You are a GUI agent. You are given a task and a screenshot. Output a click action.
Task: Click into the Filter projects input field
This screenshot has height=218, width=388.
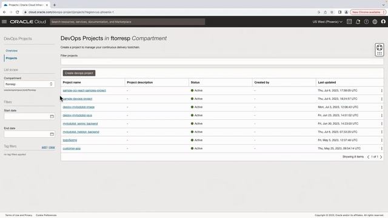(x=222, y=62)
